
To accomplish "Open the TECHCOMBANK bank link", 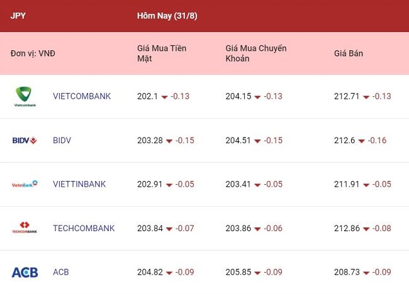I will pos(84,228).
